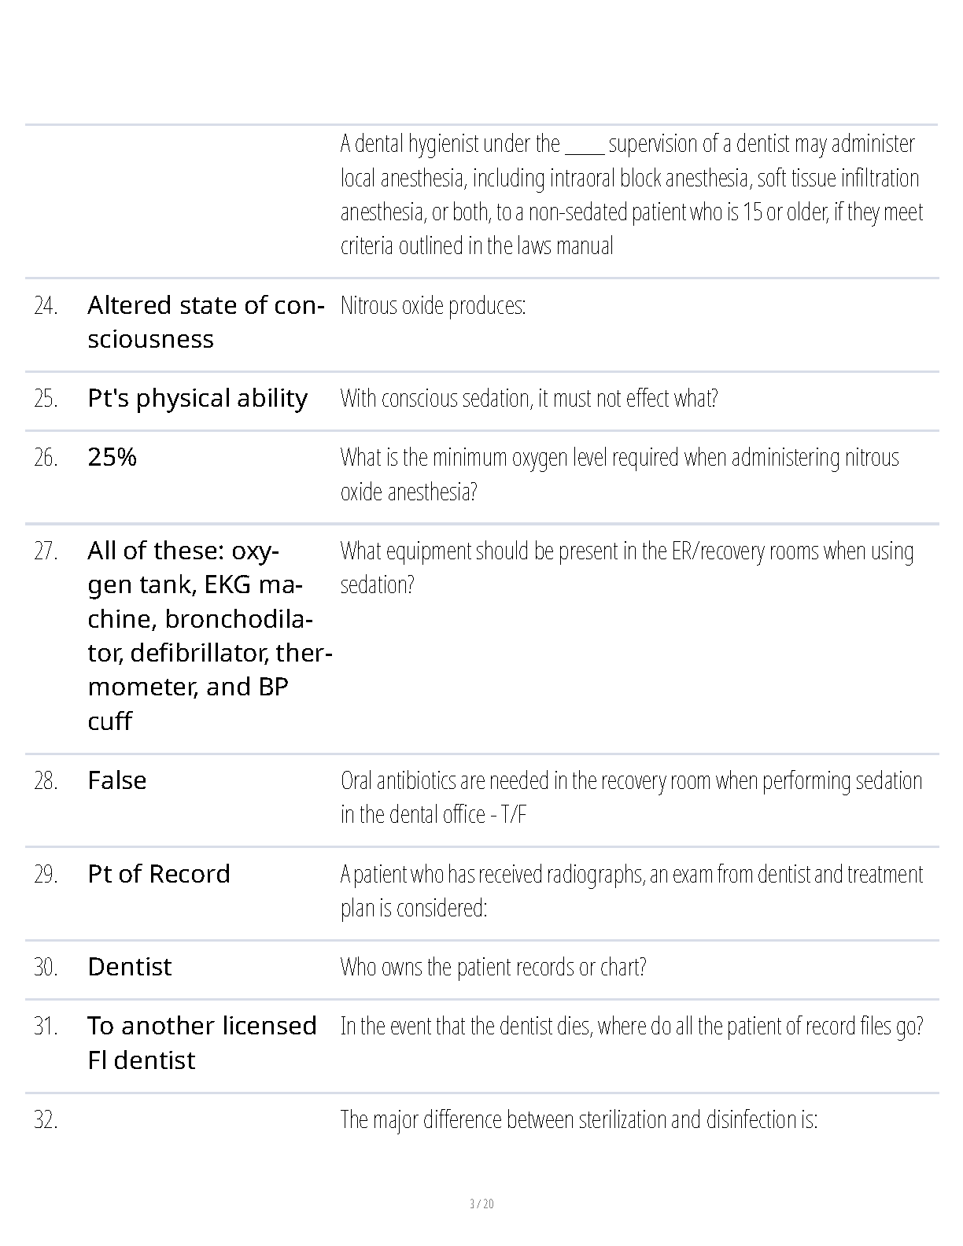
Task: Click the term 'Pt of Record'
Action: [x=159, y=874]
